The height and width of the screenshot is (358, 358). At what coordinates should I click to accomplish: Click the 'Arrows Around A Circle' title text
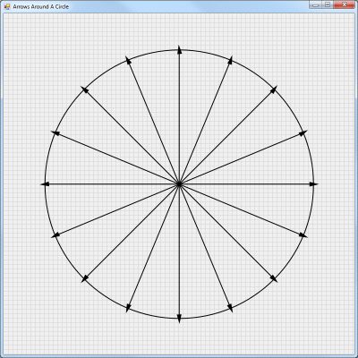pyautogui.click(x=41, y=6)
